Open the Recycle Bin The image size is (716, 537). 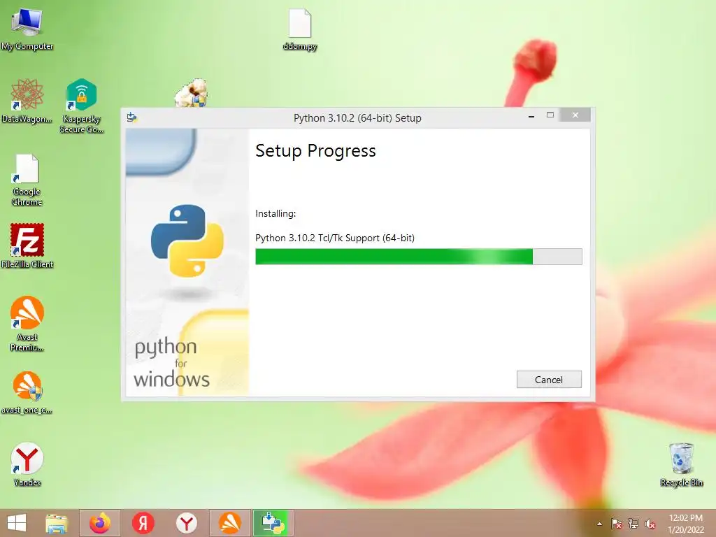tap(681, 464)
